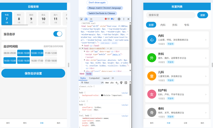Click the Styles pane vertical scrollbar
This screenshot has width=213, height=128.
(x=130, y=90)
